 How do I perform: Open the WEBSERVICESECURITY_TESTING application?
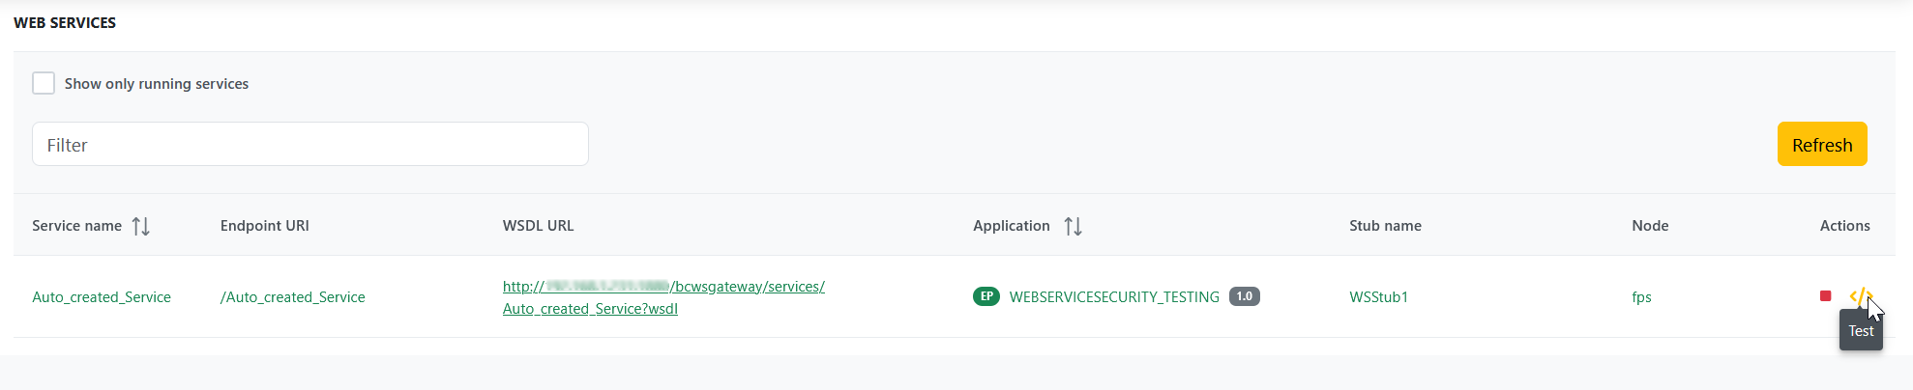pos(1114,297)
